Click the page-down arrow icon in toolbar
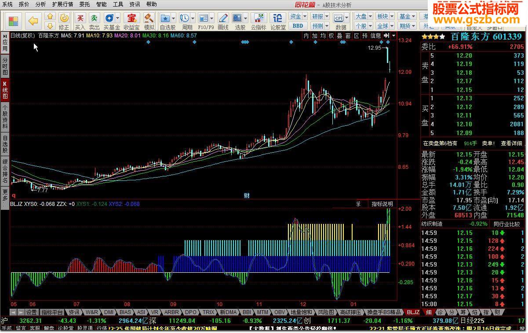528x333 pixels. [50, 25]
